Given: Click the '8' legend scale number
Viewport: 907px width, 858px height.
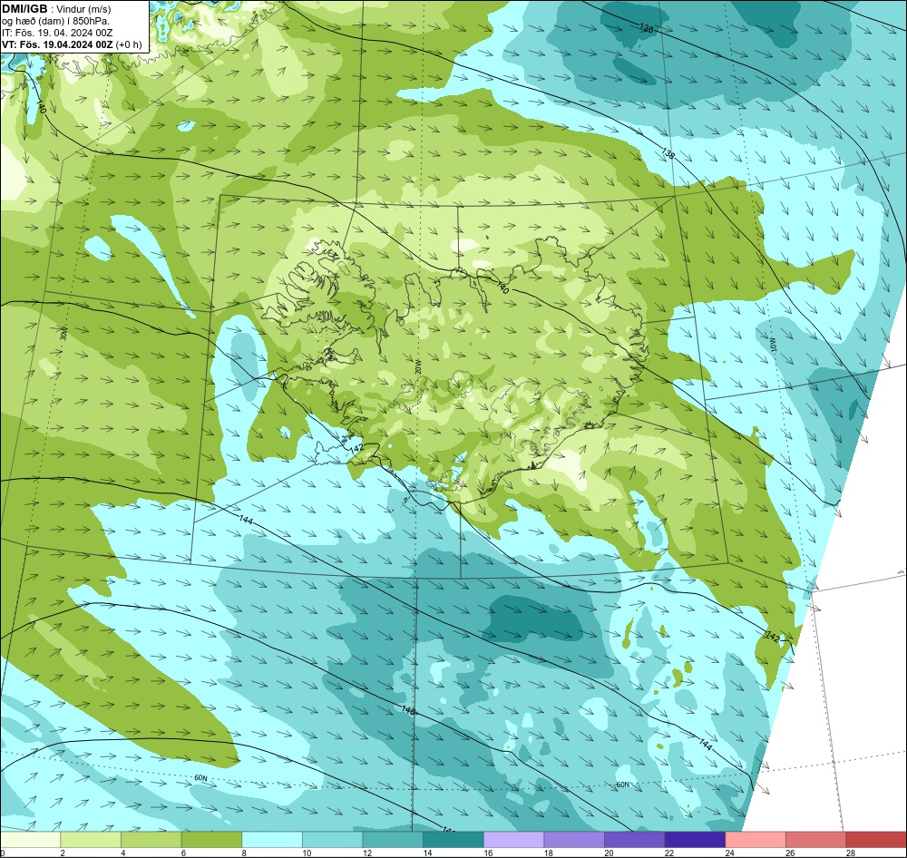Looking at the screenshot, I should tap(244, 853).
